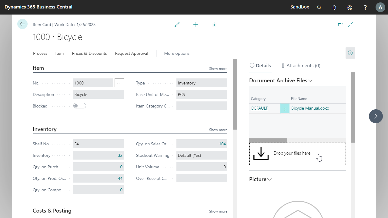Viewport: 388px width, 218px height.
Task: Click Show more in Inventory section
Action: tap(218, 130)
